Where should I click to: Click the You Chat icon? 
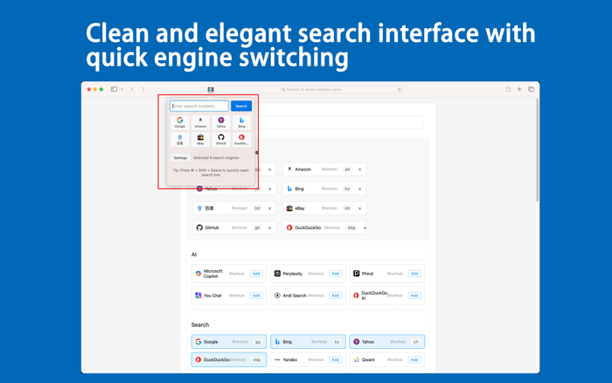198,296
